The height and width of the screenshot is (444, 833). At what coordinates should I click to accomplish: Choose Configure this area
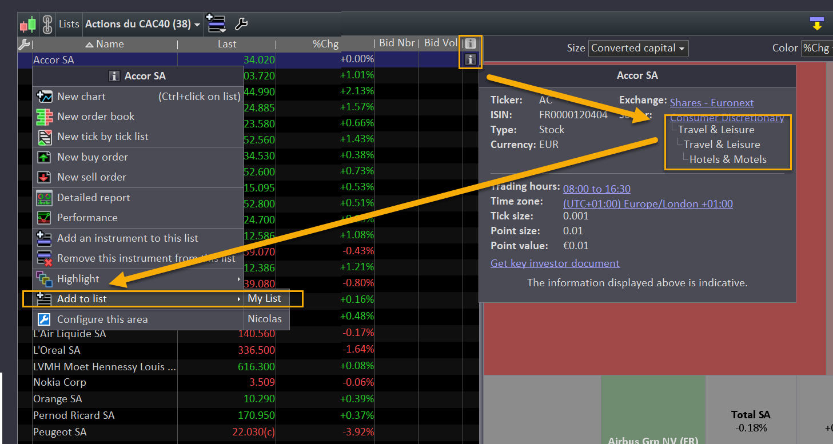[x=138, y=319]
